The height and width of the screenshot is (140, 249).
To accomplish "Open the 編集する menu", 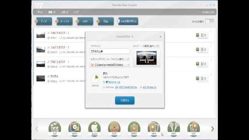I will click(x=52, y=12).
